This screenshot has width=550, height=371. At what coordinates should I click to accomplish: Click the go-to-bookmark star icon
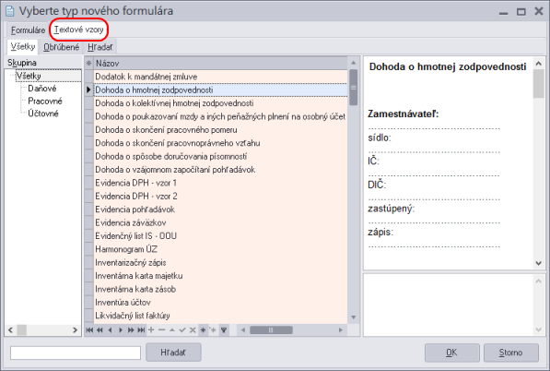click(x=213, y=329)
